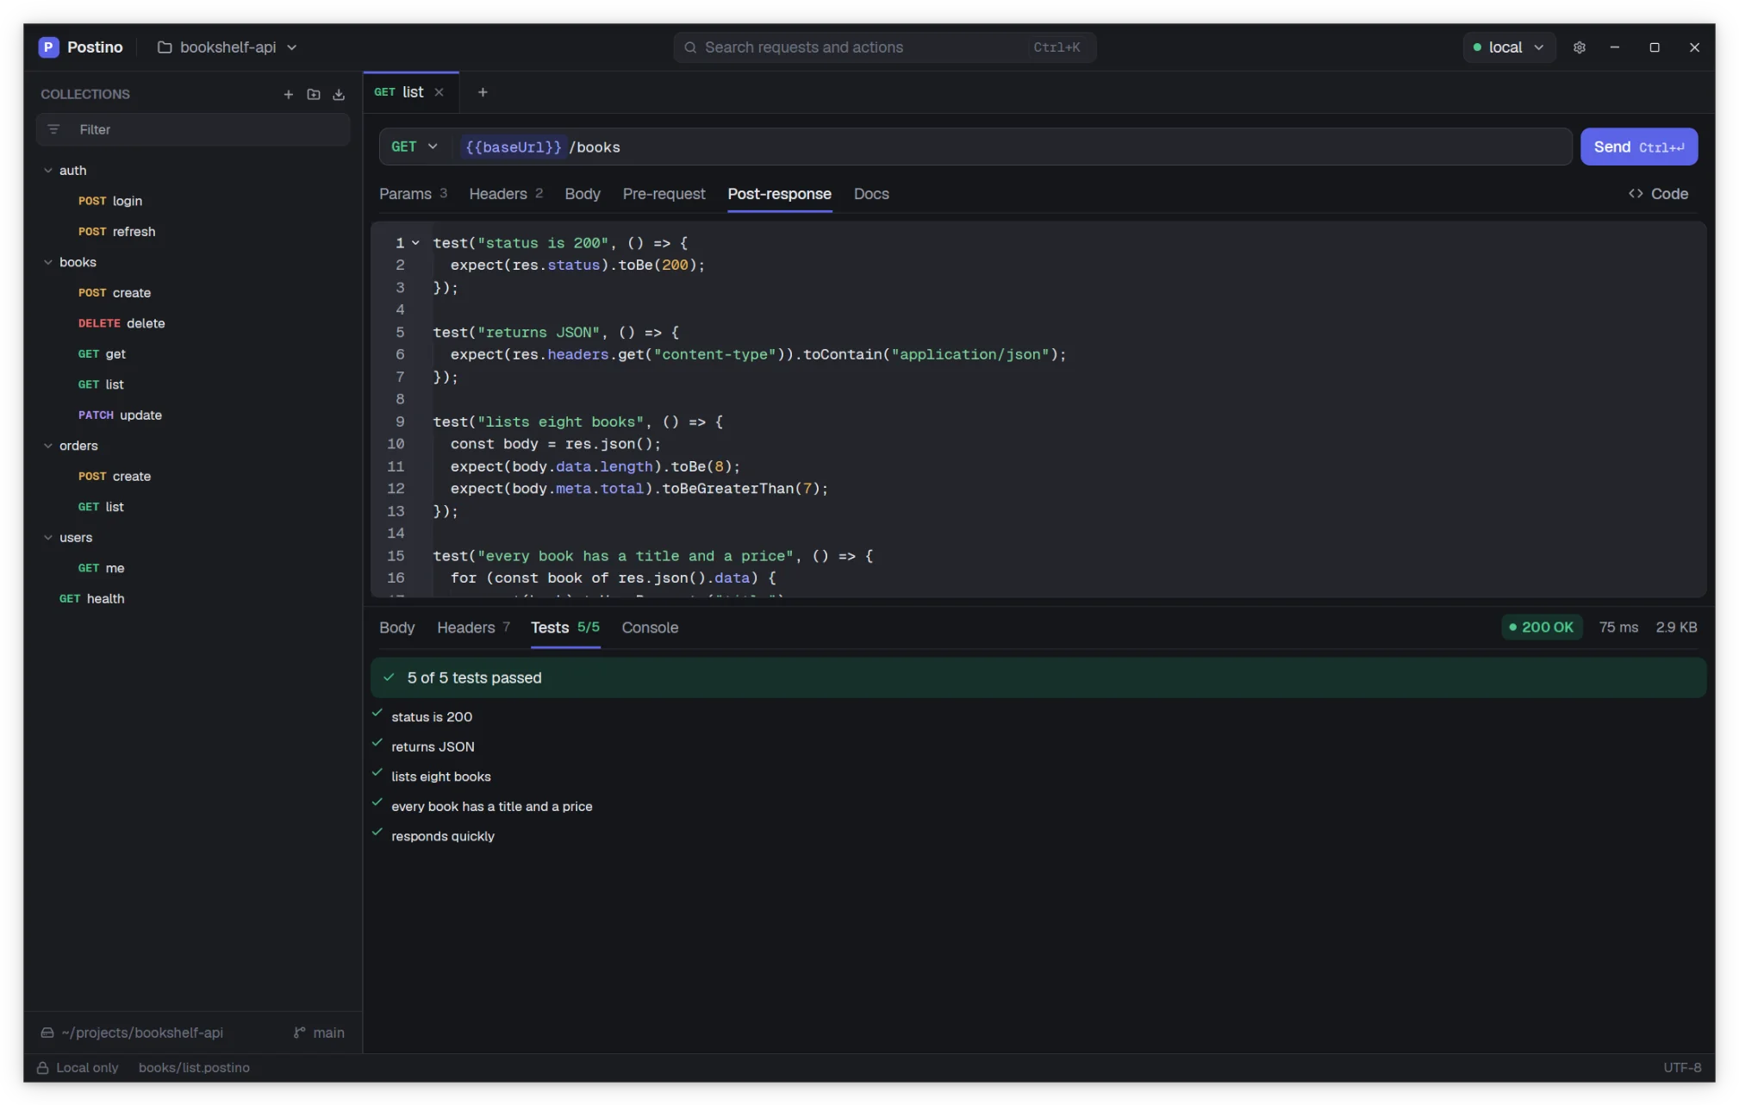
Task: Open the local environment dropdown
Action: (1508, 47)
